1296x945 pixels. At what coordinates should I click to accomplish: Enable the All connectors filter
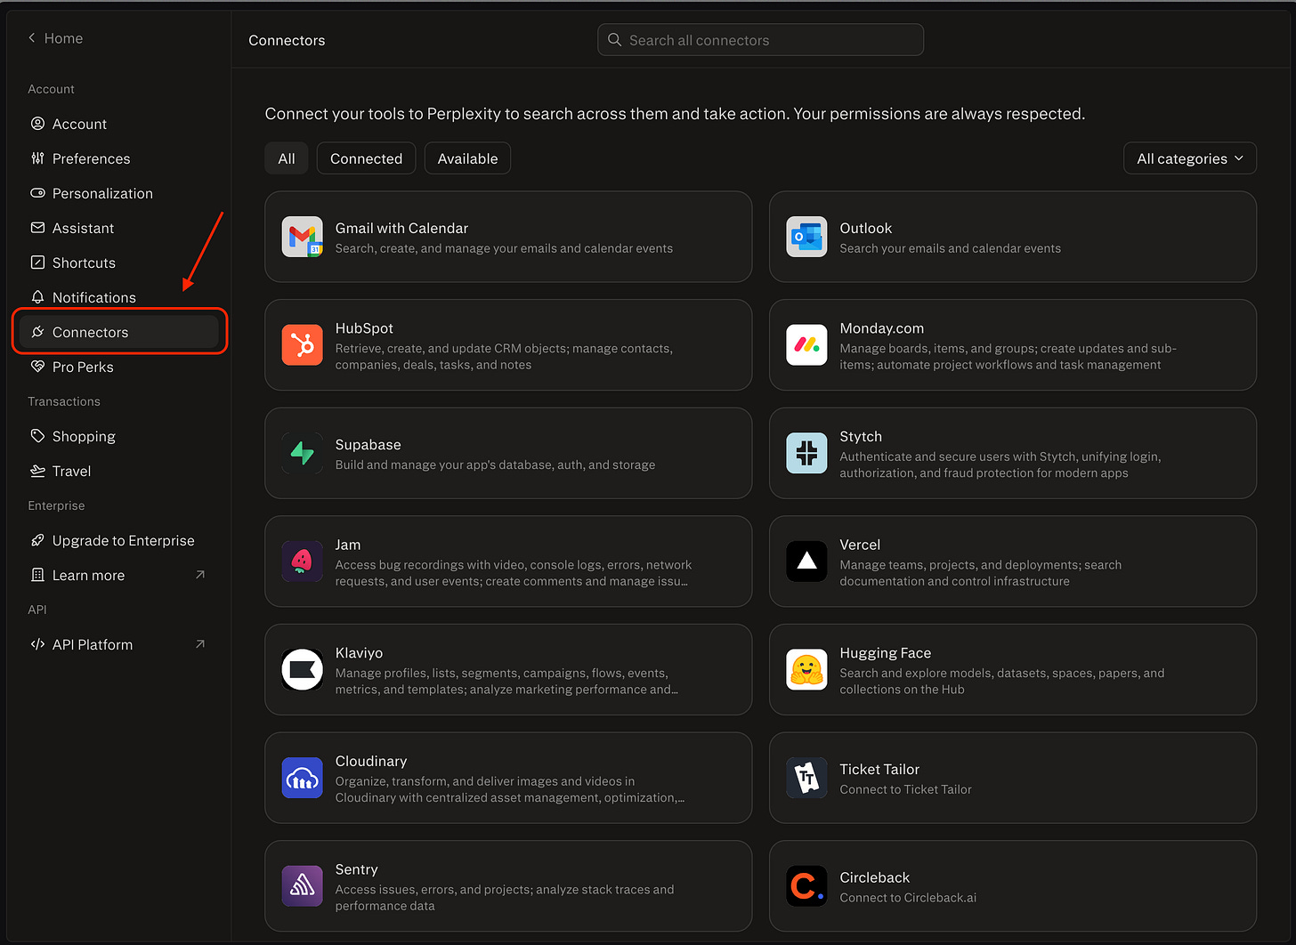pos(286,157)
